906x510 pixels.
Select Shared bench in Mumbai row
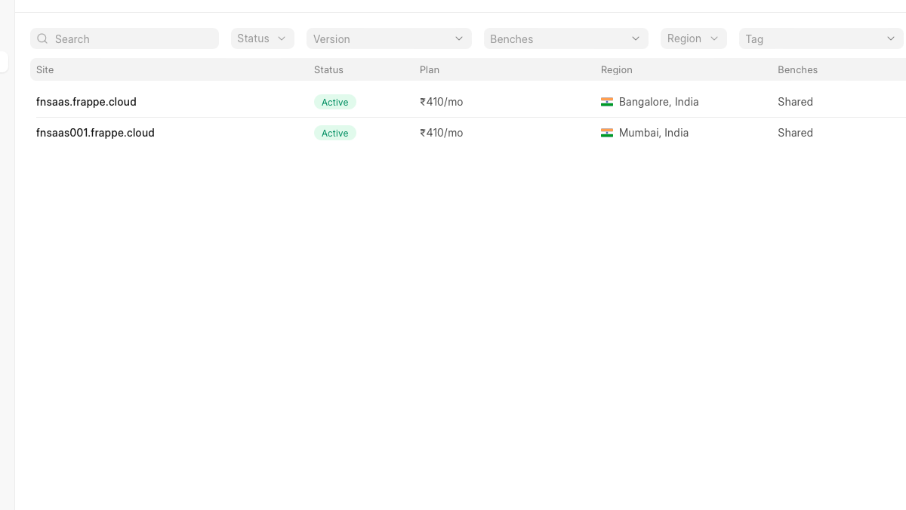click(x=796, y=133)
